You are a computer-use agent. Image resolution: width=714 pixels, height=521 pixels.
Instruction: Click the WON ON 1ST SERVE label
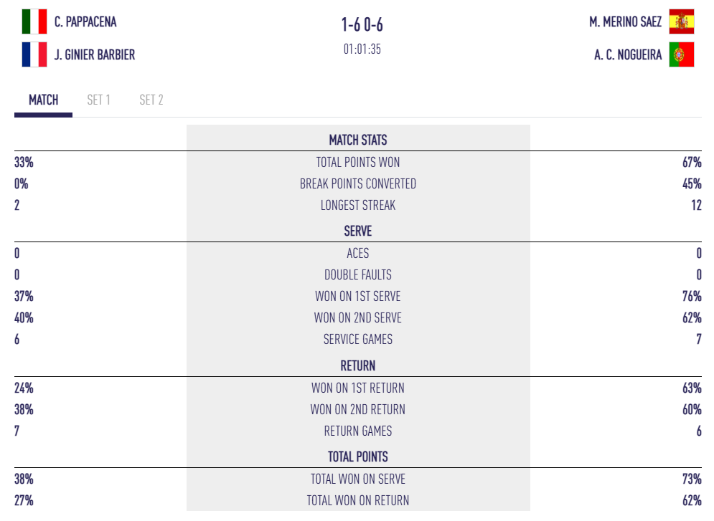[358, 296]
